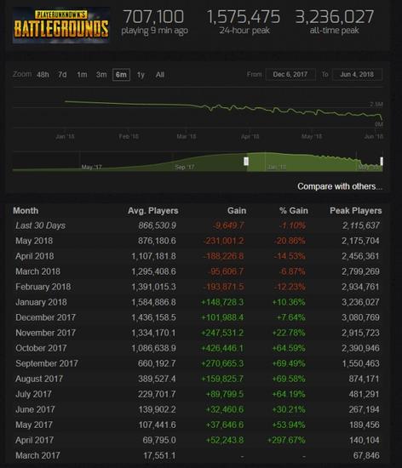Click the PUBG Battlegrounds game logo
The width and height of the screenshot is (402, 468).
pos(61,26)
